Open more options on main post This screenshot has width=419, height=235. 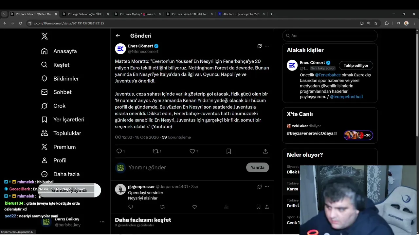(267, 46)
